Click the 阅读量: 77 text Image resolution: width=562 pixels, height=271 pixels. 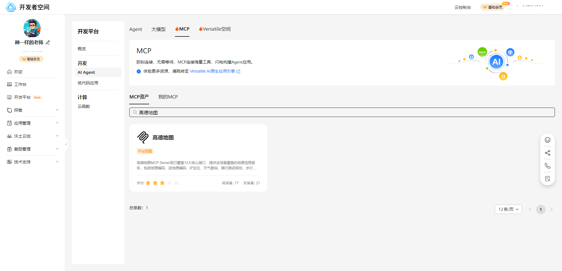[230, 183]
